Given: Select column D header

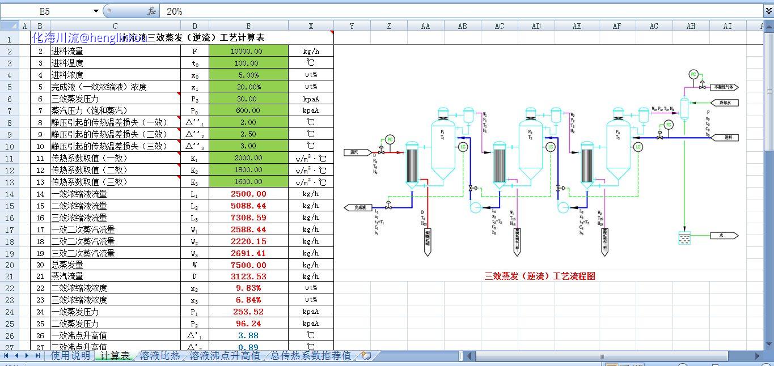Looking at the screenshot, I should point(195,25).
